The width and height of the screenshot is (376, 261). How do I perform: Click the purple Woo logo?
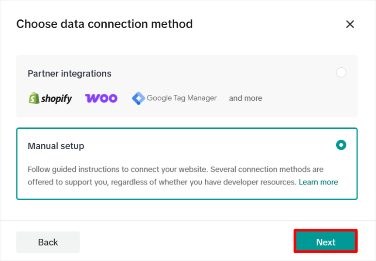[101, 98]
